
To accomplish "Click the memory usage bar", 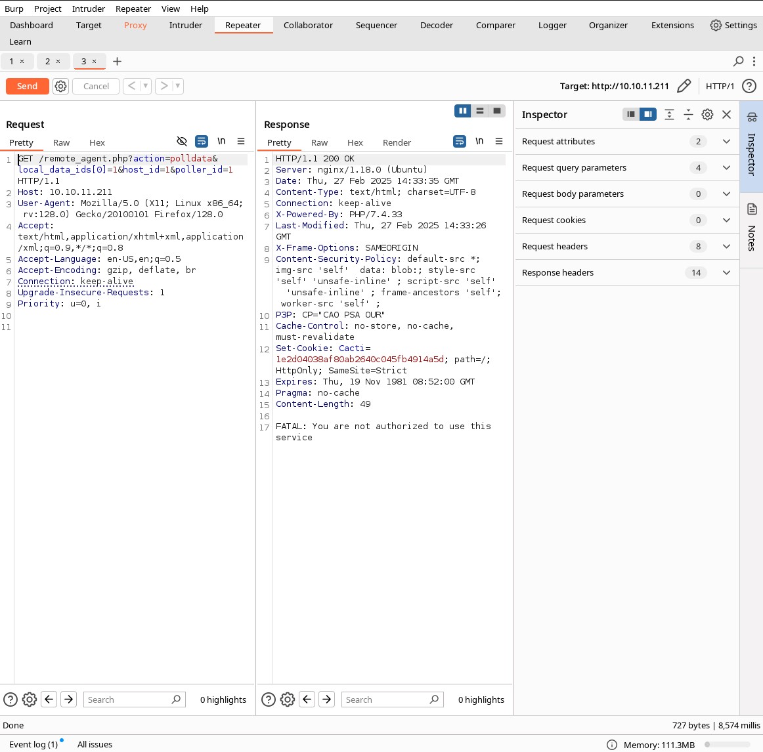I will pos(727,745).
